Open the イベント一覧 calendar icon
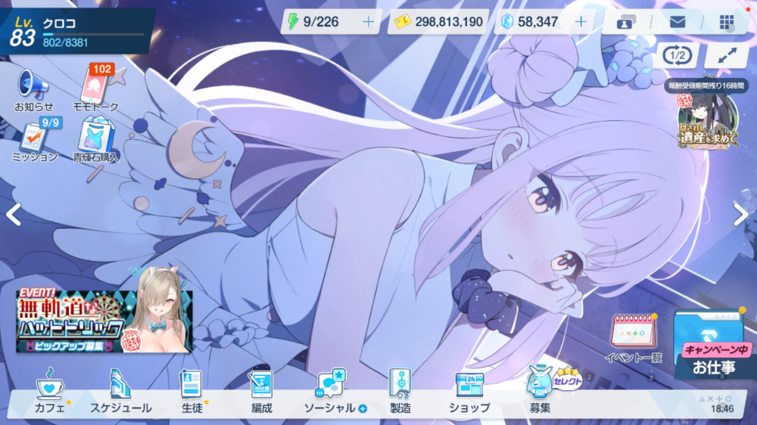 (x=632, y=337)
